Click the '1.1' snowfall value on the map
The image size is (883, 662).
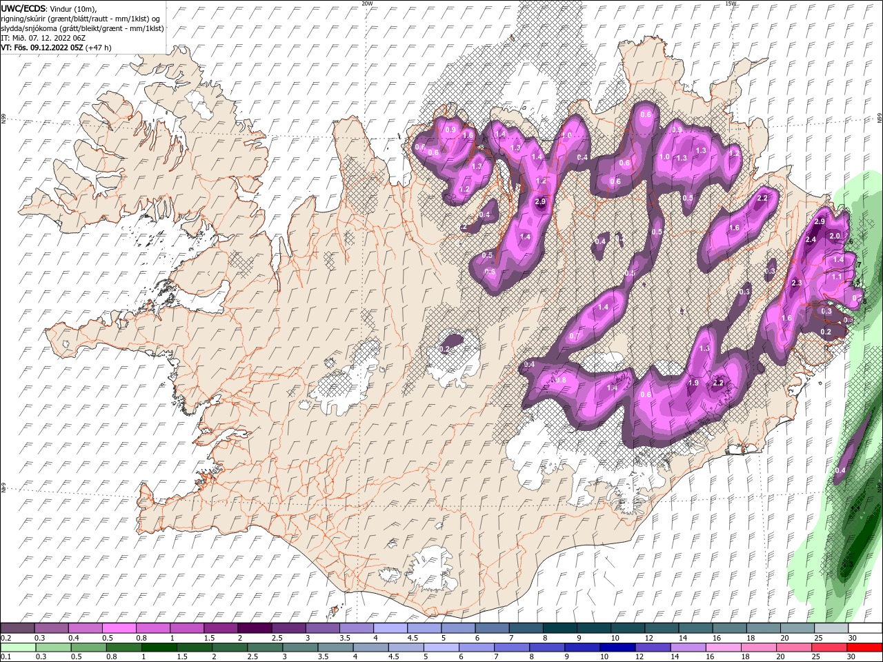pyautogui.click(x=836, y=276)
